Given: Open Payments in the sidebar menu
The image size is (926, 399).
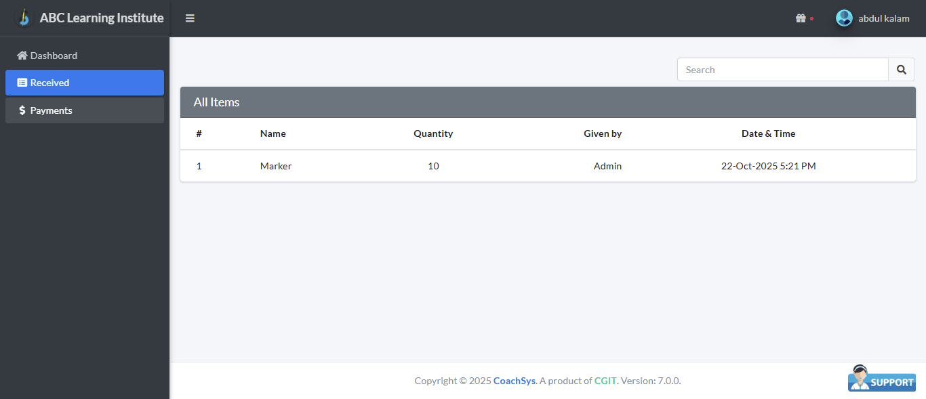Looking at the screenshot, I should coord(51,110).
